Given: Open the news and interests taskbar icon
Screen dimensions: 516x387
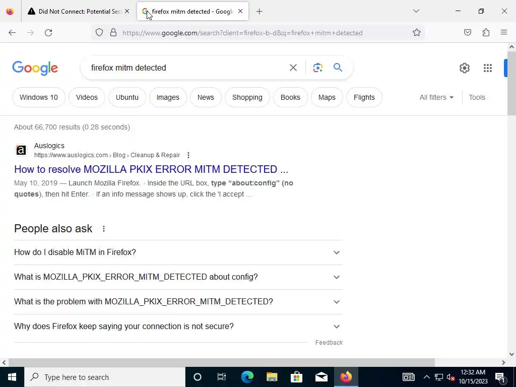Looking at the screenshot, I should point(408,377).
